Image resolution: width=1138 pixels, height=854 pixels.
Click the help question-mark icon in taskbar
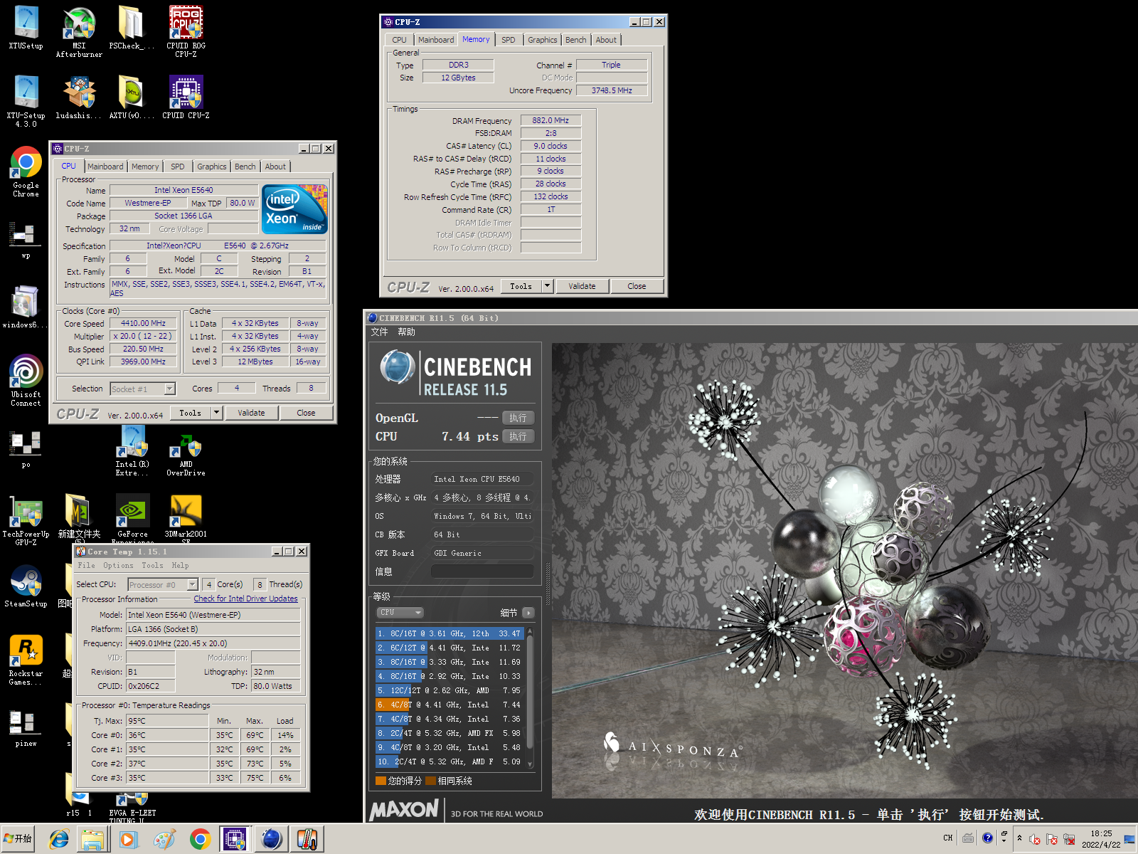(x=987, y=838)
